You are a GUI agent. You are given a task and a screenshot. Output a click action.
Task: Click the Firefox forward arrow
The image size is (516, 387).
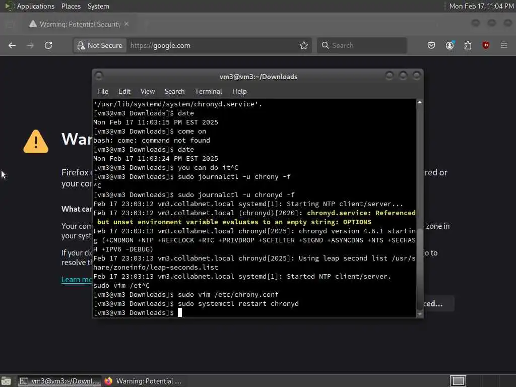tap(30, 45)
